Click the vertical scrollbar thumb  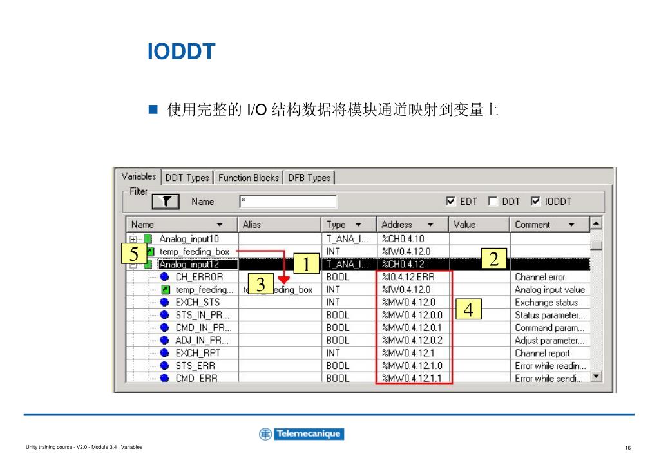(596, 245)
